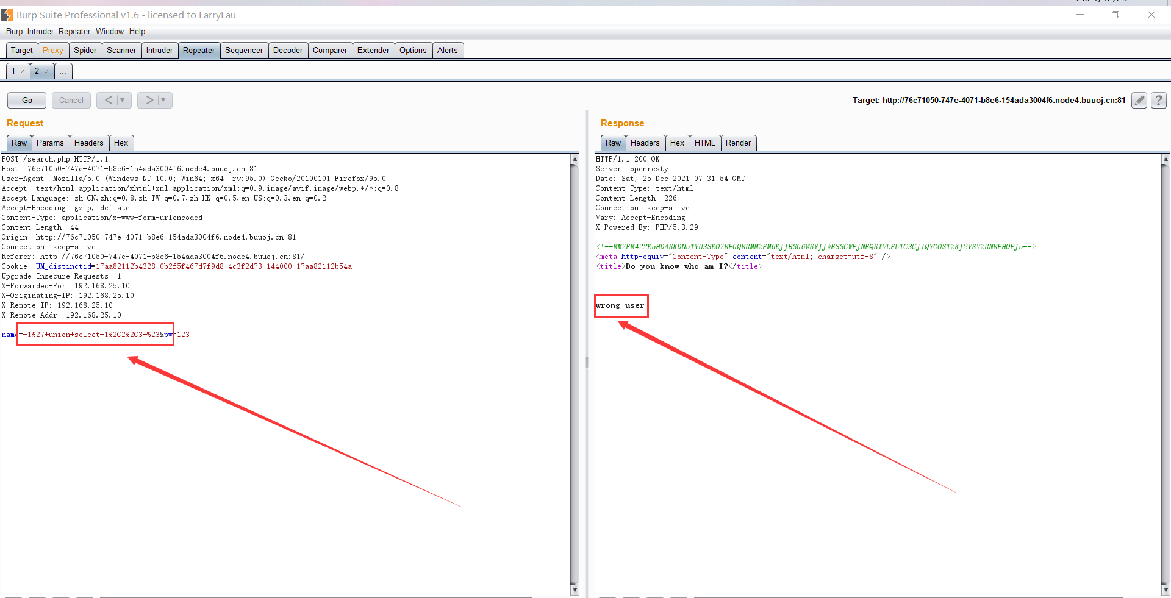Viewport: 1171px width, 598px height.
Task: Open the Repeater menu
Action: [74, 31]
